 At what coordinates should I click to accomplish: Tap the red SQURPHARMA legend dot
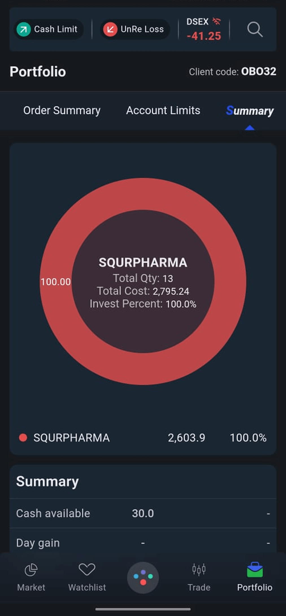(23, 438)
